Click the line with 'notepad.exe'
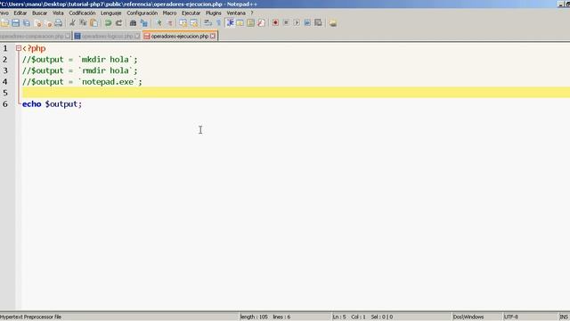The width and height of the screenshot is (570, 321). (82, 82)
